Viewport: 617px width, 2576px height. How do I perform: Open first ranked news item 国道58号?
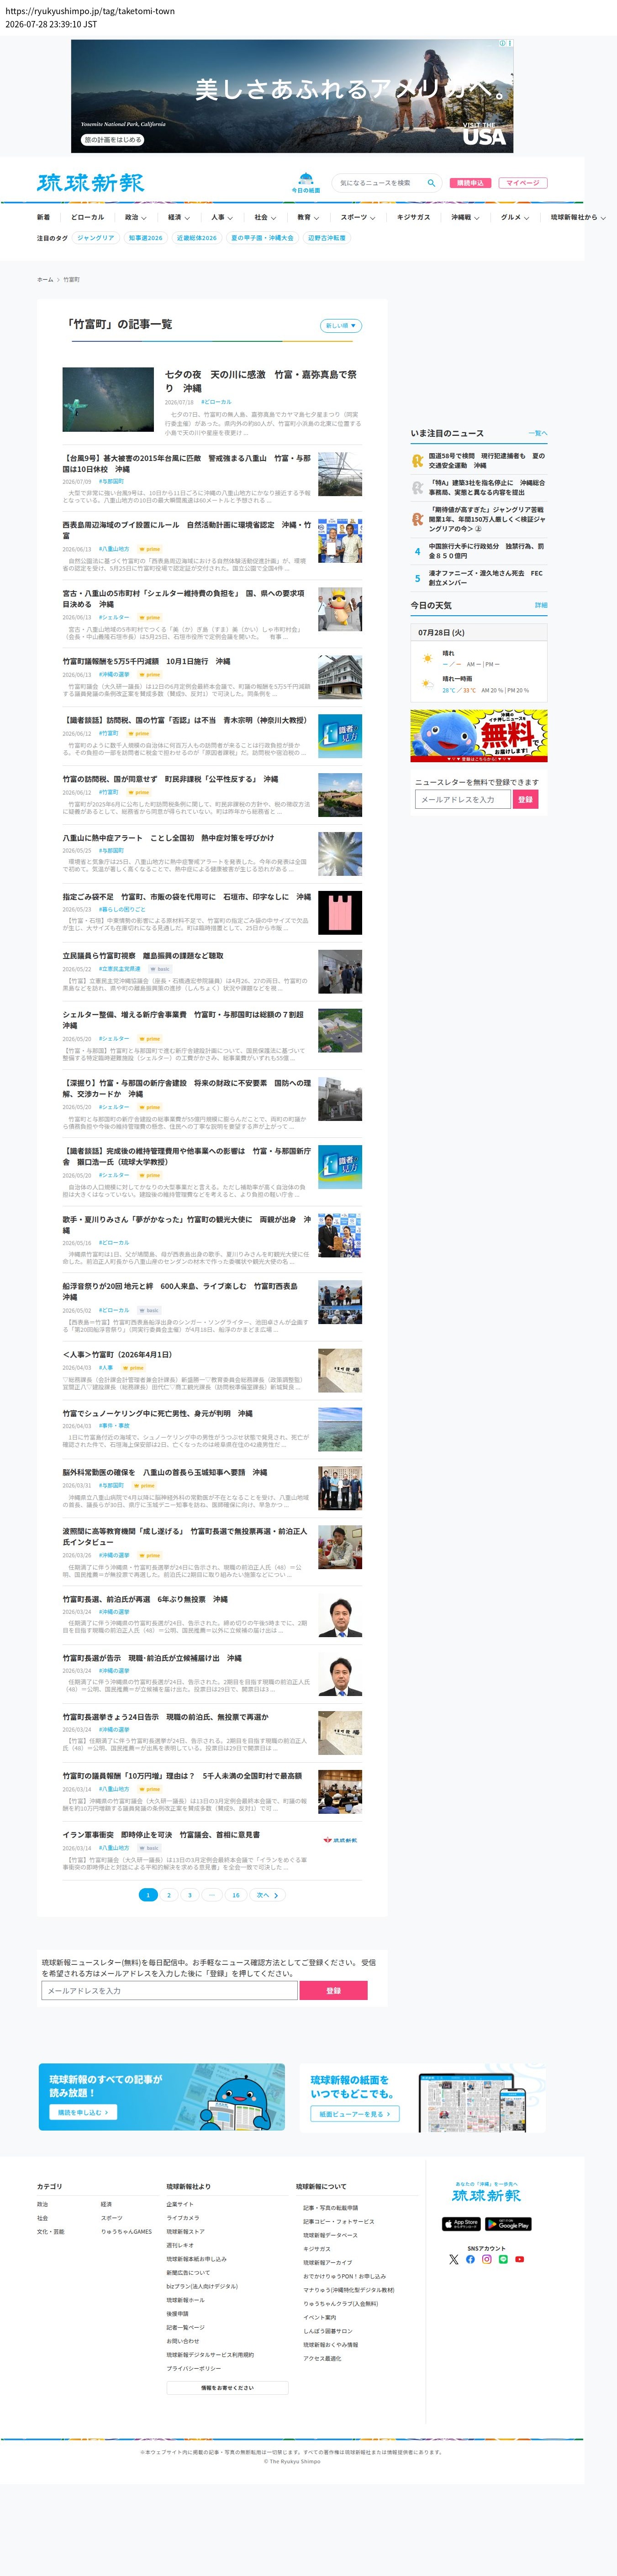[x=487, y=460]
